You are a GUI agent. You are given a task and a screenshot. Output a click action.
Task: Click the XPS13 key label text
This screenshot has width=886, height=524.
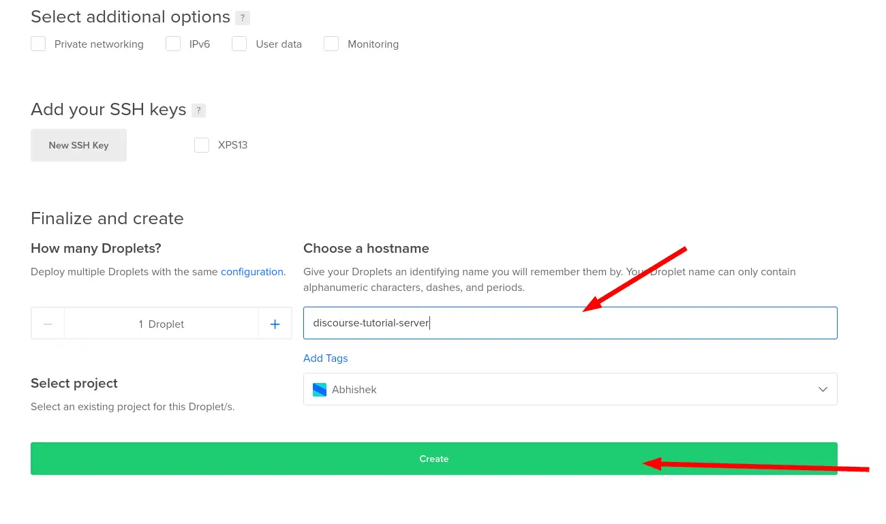coord(232,145)
